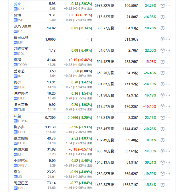Open more options for 斗鱼 row
This screenshot has width=176, height=192.
click(168, 118)
